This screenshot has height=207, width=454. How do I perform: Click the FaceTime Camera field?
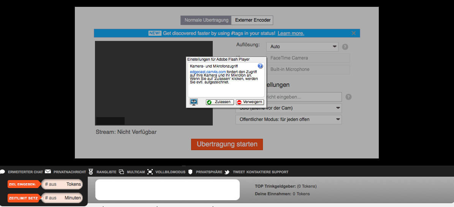pos(308,58)
